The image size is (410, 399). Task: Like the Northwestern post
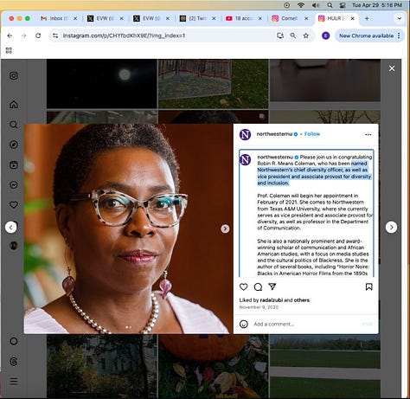pos(244,286)
